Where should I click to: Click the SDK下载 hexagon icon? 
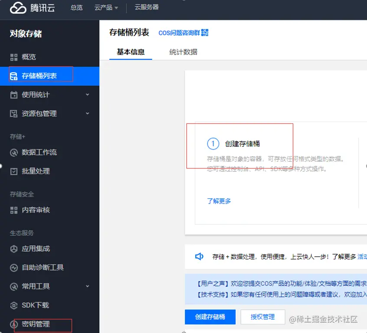[x=14, y=305]
